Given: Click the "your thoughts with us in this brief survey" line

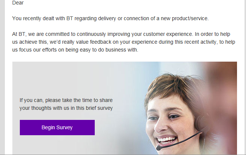Looking at the screenshot, I should click(66, 108).
